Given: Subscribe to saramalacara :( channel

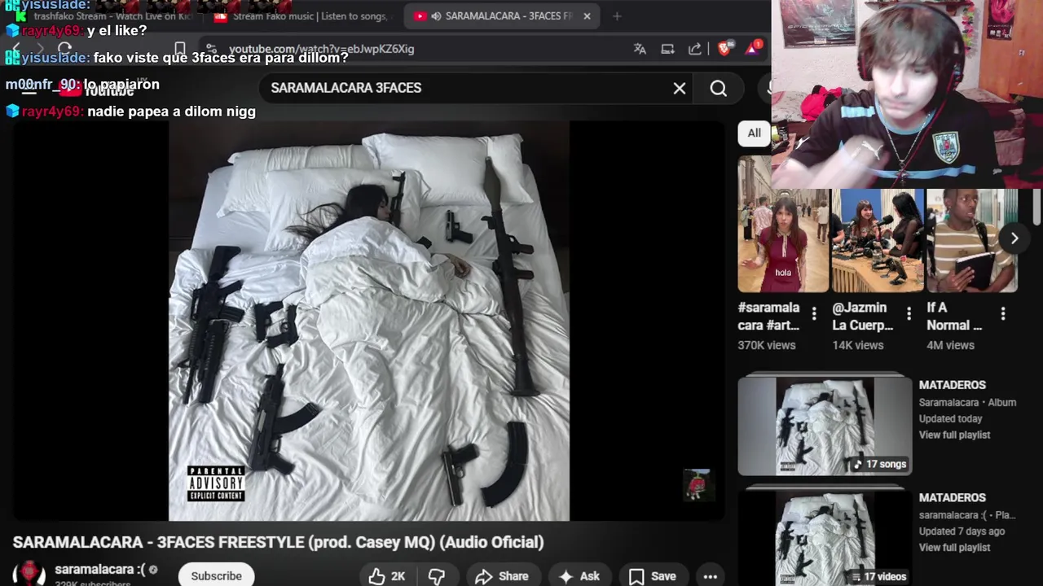Looking at the screenshot, I should [x=216, y=576].
